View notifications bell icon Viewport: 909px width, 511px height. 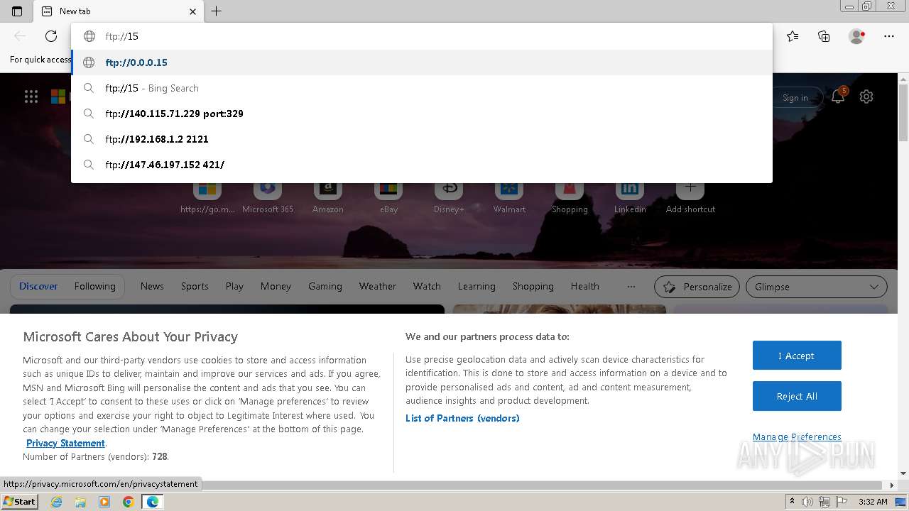click(838, 97)
